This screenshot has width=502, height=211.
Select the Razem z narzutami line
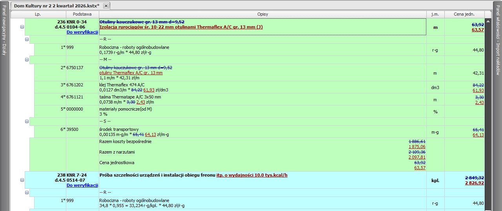(x=117, y=152)
